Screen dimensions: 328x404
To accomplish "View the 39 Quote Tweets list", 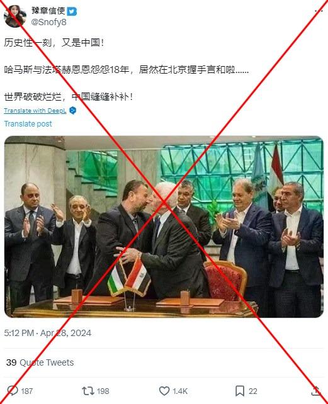I will coord(40,362).
